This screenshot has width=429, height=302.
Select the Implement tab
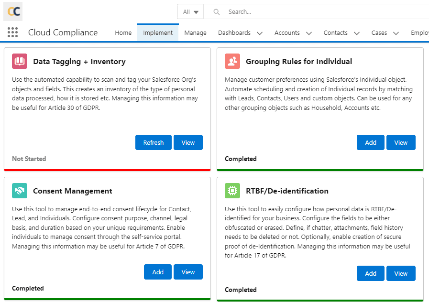(x=158, y=33)
